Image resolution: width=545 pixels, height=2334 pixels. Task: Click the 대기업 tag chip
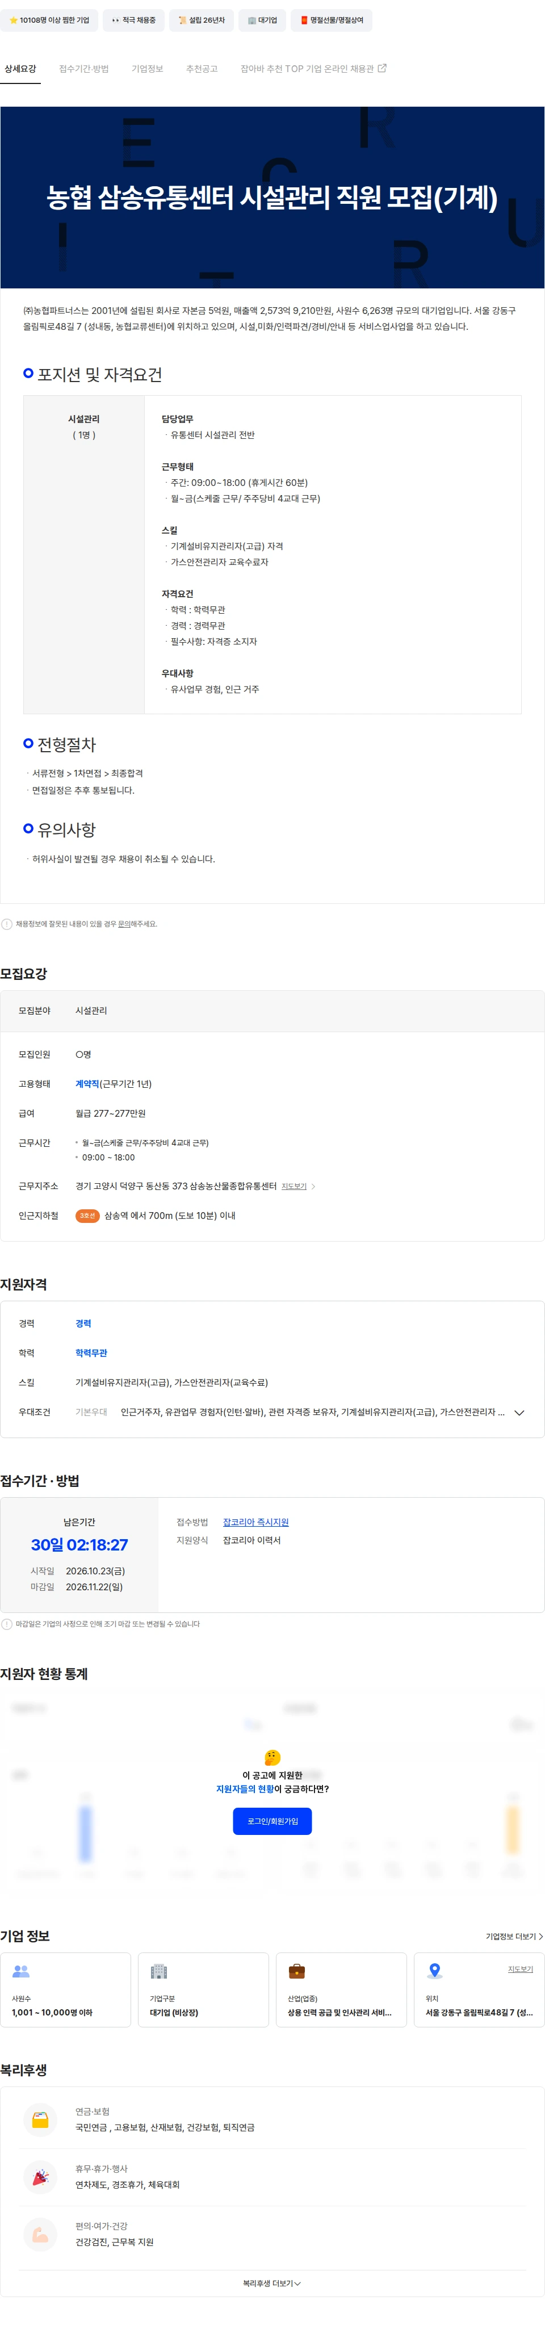point(262,20)
